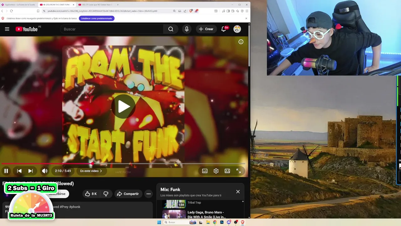The image size is (401, 226).
Task: Toggle the Brave sidebar panel
Action: point(228,11)
